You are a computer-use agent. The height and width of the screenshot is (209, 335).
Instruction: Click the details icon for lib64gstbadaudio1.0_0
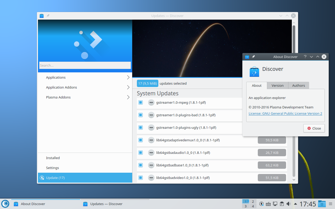tap(151, 153)
